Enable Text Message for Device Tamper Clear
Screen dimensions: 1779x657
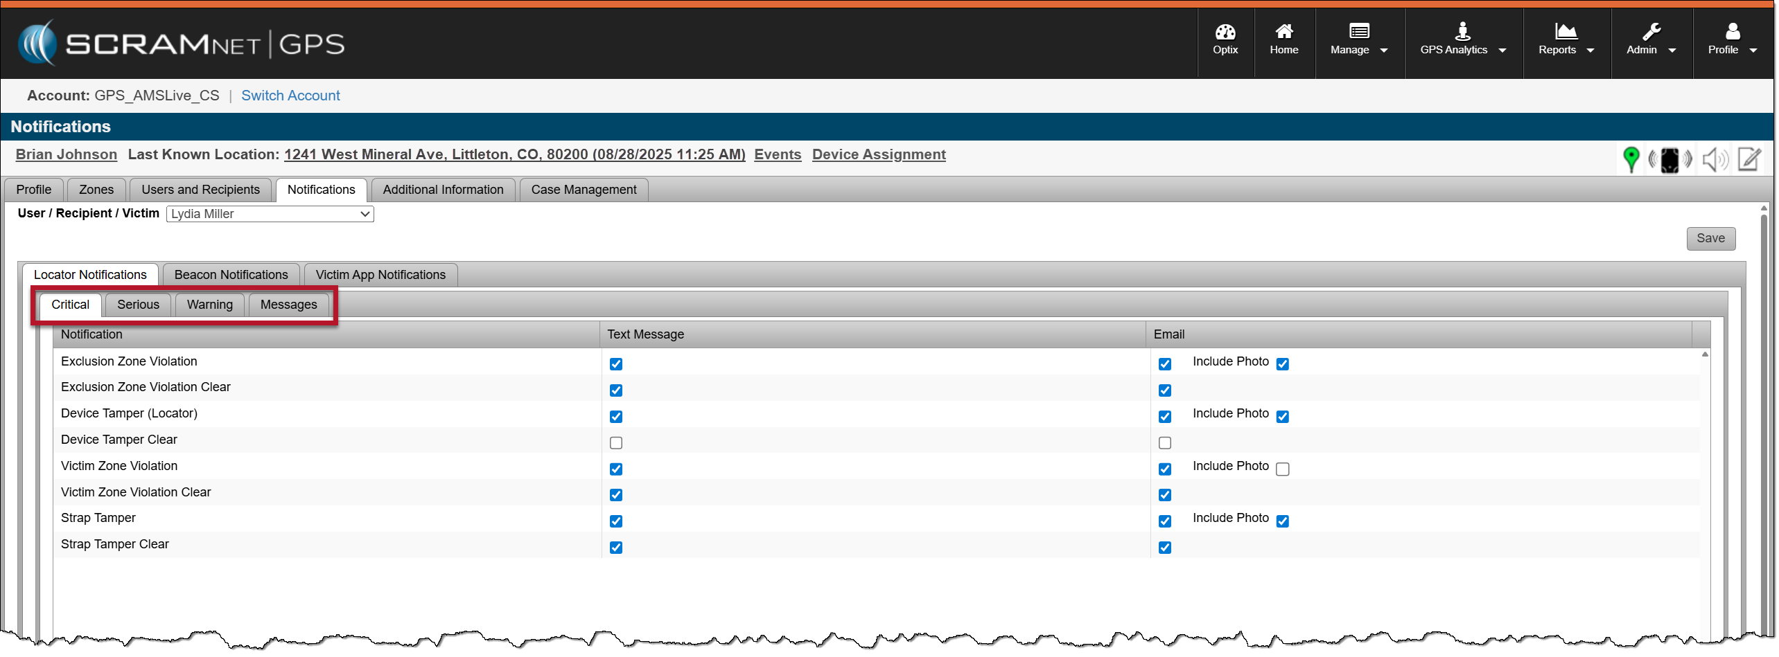click(x=616, y=443)
